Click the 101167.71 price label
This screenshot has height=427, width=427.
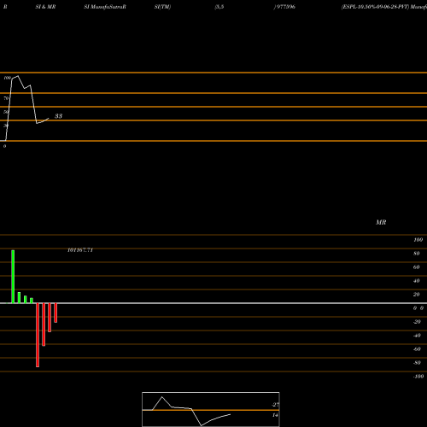click(x=80, y=250)
